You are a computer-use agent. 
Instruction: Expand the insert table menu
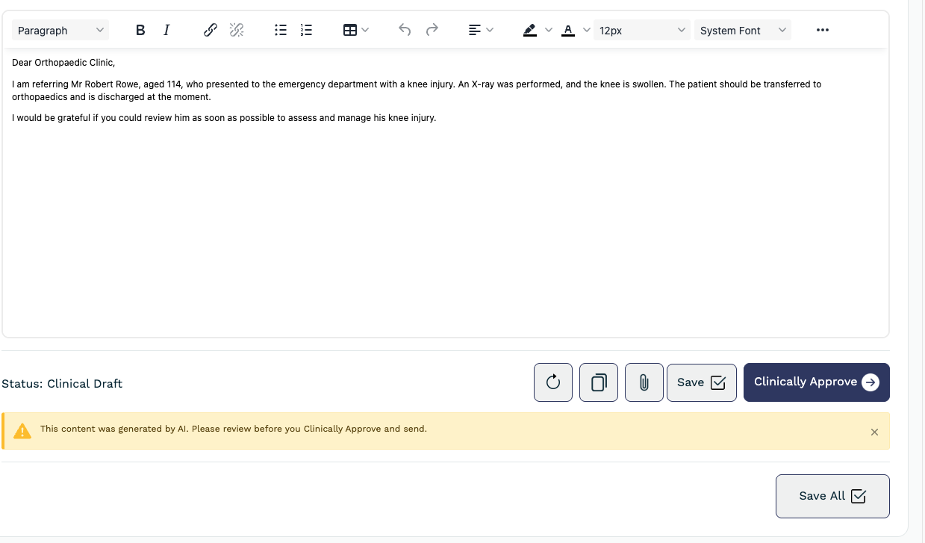click(356, 31)
